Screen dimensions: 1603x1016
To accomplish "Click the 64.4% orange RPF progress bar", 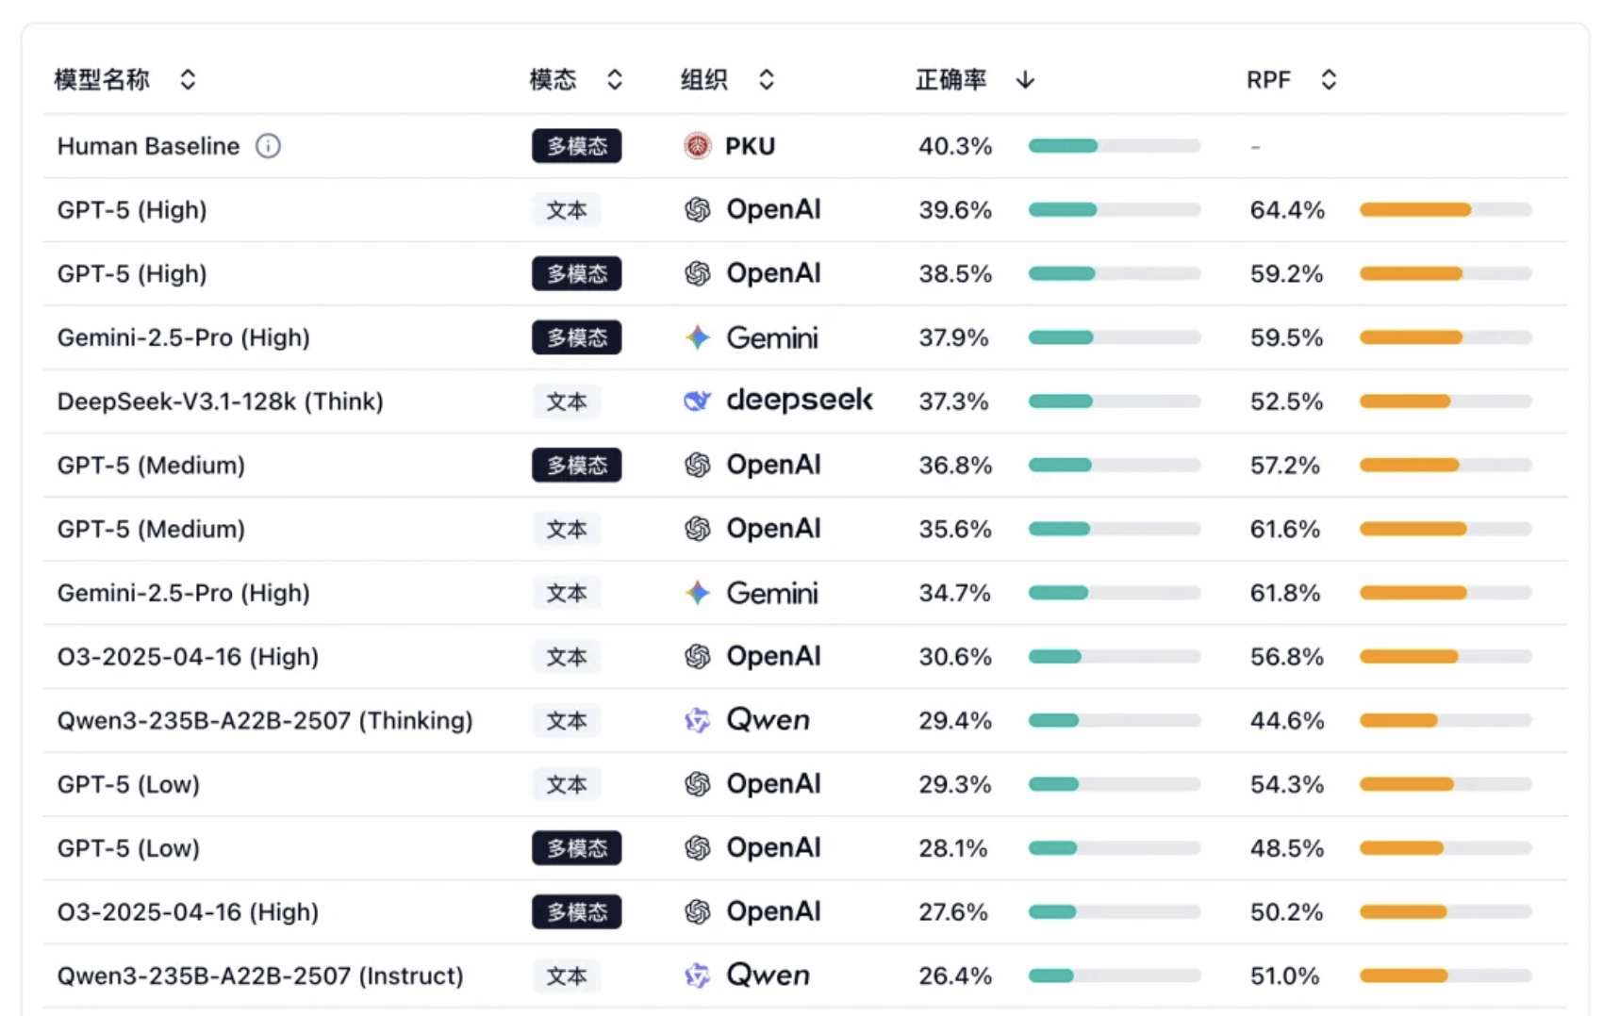I will click(x=1445, y=209).
